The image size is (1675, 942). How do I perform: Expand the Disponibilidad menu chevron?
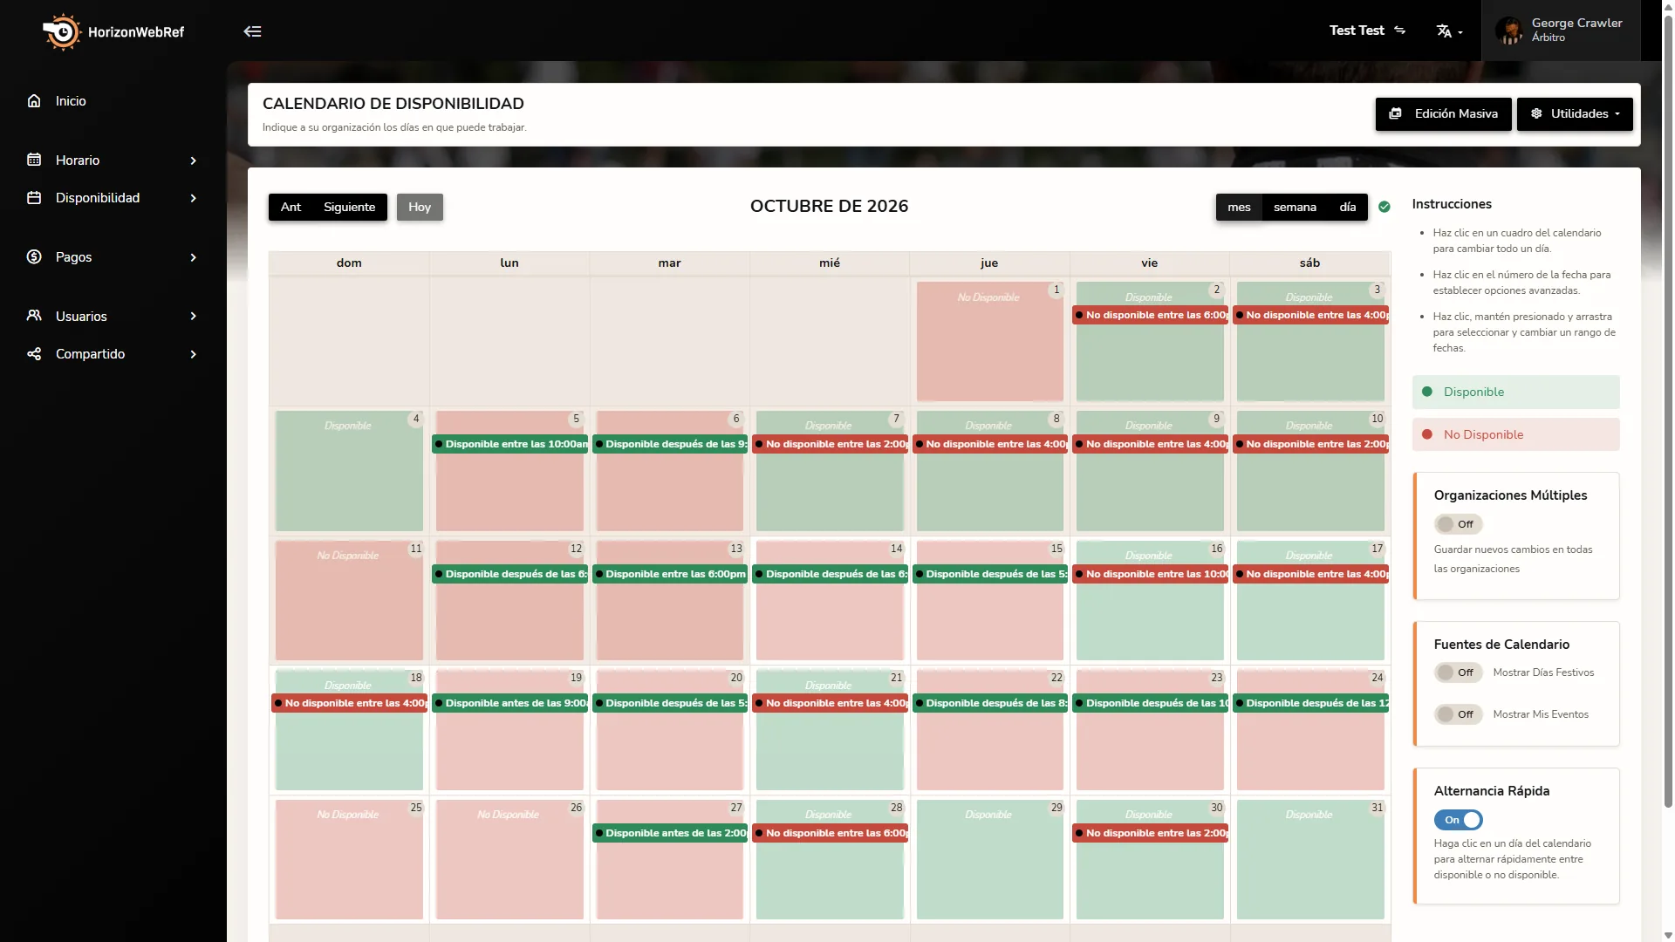[x=194, y=198]
